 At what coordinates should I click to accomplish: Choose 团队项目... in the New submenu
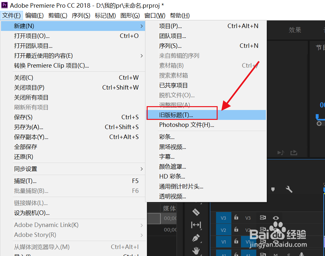206,36
